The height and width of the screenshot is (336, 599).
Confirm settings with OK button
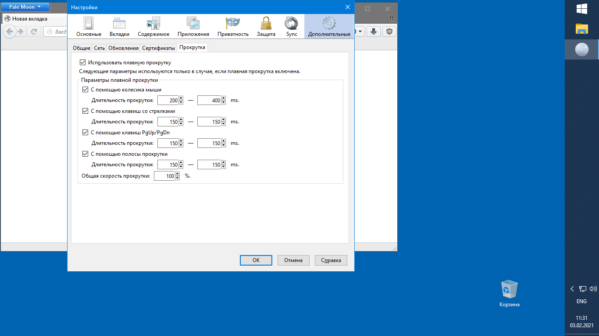tap(256, 260)
